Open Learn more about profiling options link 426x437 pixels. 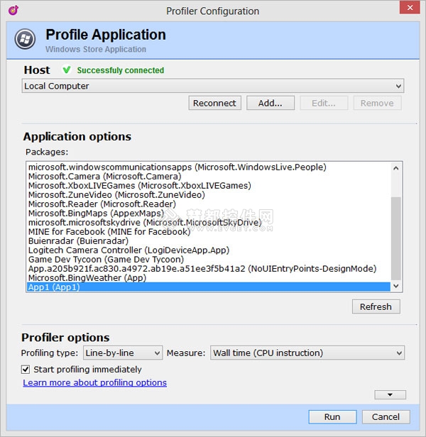click(x=95, y=382)
